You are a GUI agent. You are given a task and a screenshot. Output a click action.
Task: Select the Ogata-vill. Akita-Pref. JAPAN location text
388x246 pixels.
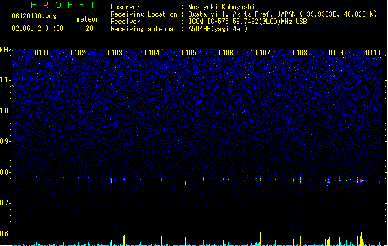tap(283, 14)
